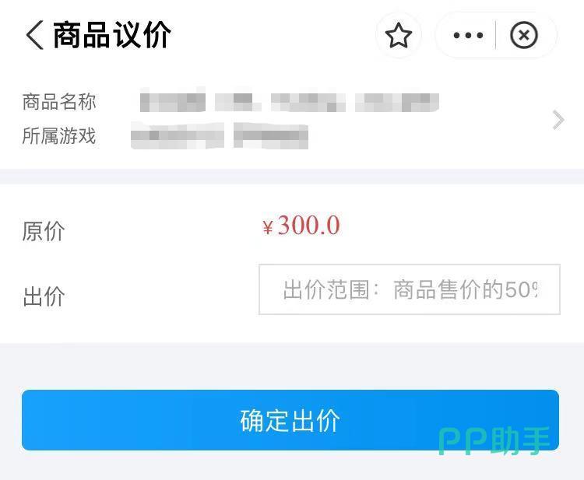This screenshot has height=480, width=584.
Task: Click the 出价范围 placeholder text
Action: point(410,289)
